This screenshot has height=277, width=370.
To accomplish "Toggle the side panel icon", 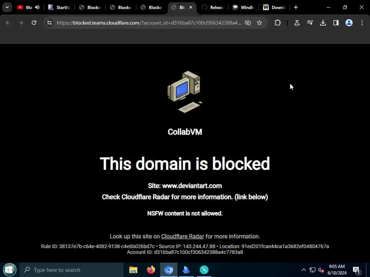I will click(336, 23).
